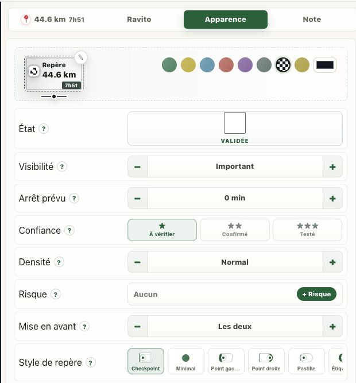
Task: Click the Repère 44.6 km preview card
Action: click(x=54, y=73)
